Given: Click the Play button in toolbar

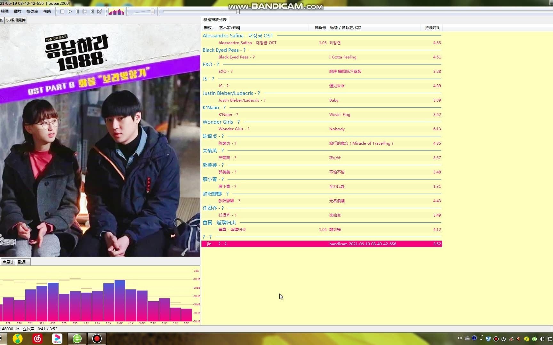Looking at the screenshot, I should [x=70, y=11].
